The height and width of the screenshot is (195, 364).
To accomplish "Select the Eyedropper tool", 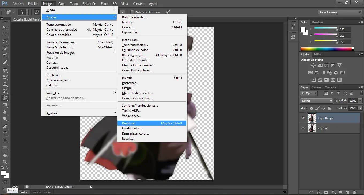I will (5, 63).
